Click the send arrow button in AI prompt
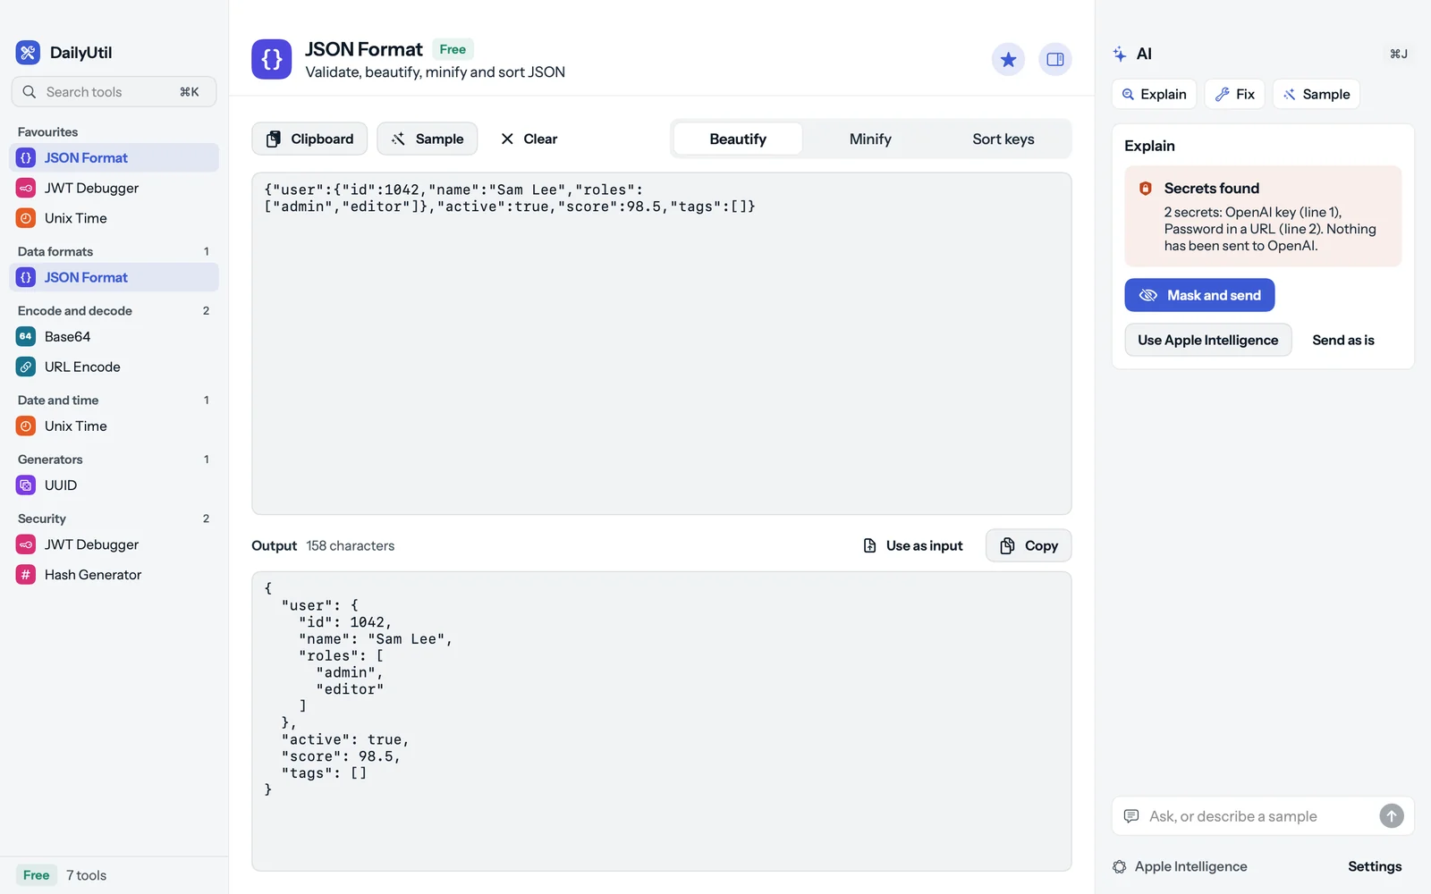The width and height of the screenshot is (1431, 894). pyautogui.click(x=1391, y=816)
